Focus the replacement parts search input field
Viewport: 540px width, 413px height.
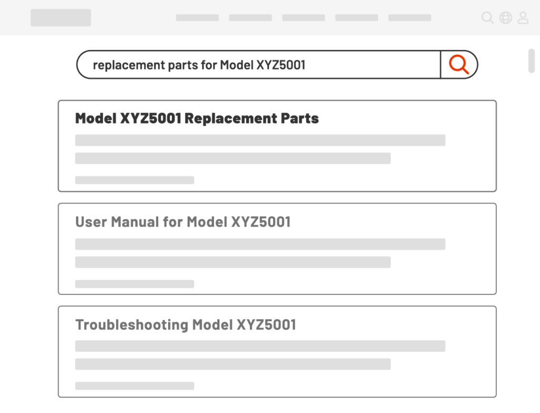[x=258, y=65]
